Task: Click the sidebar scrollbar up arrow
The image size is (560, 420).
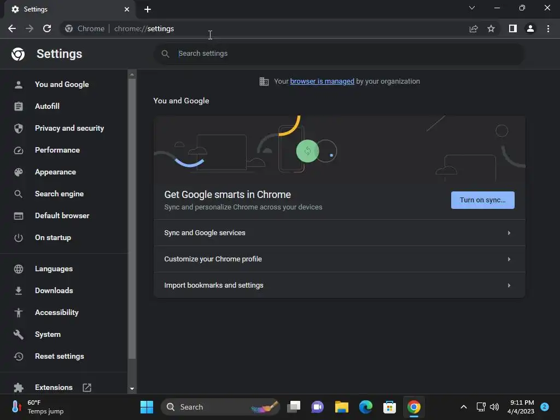Action: point(132,74)
